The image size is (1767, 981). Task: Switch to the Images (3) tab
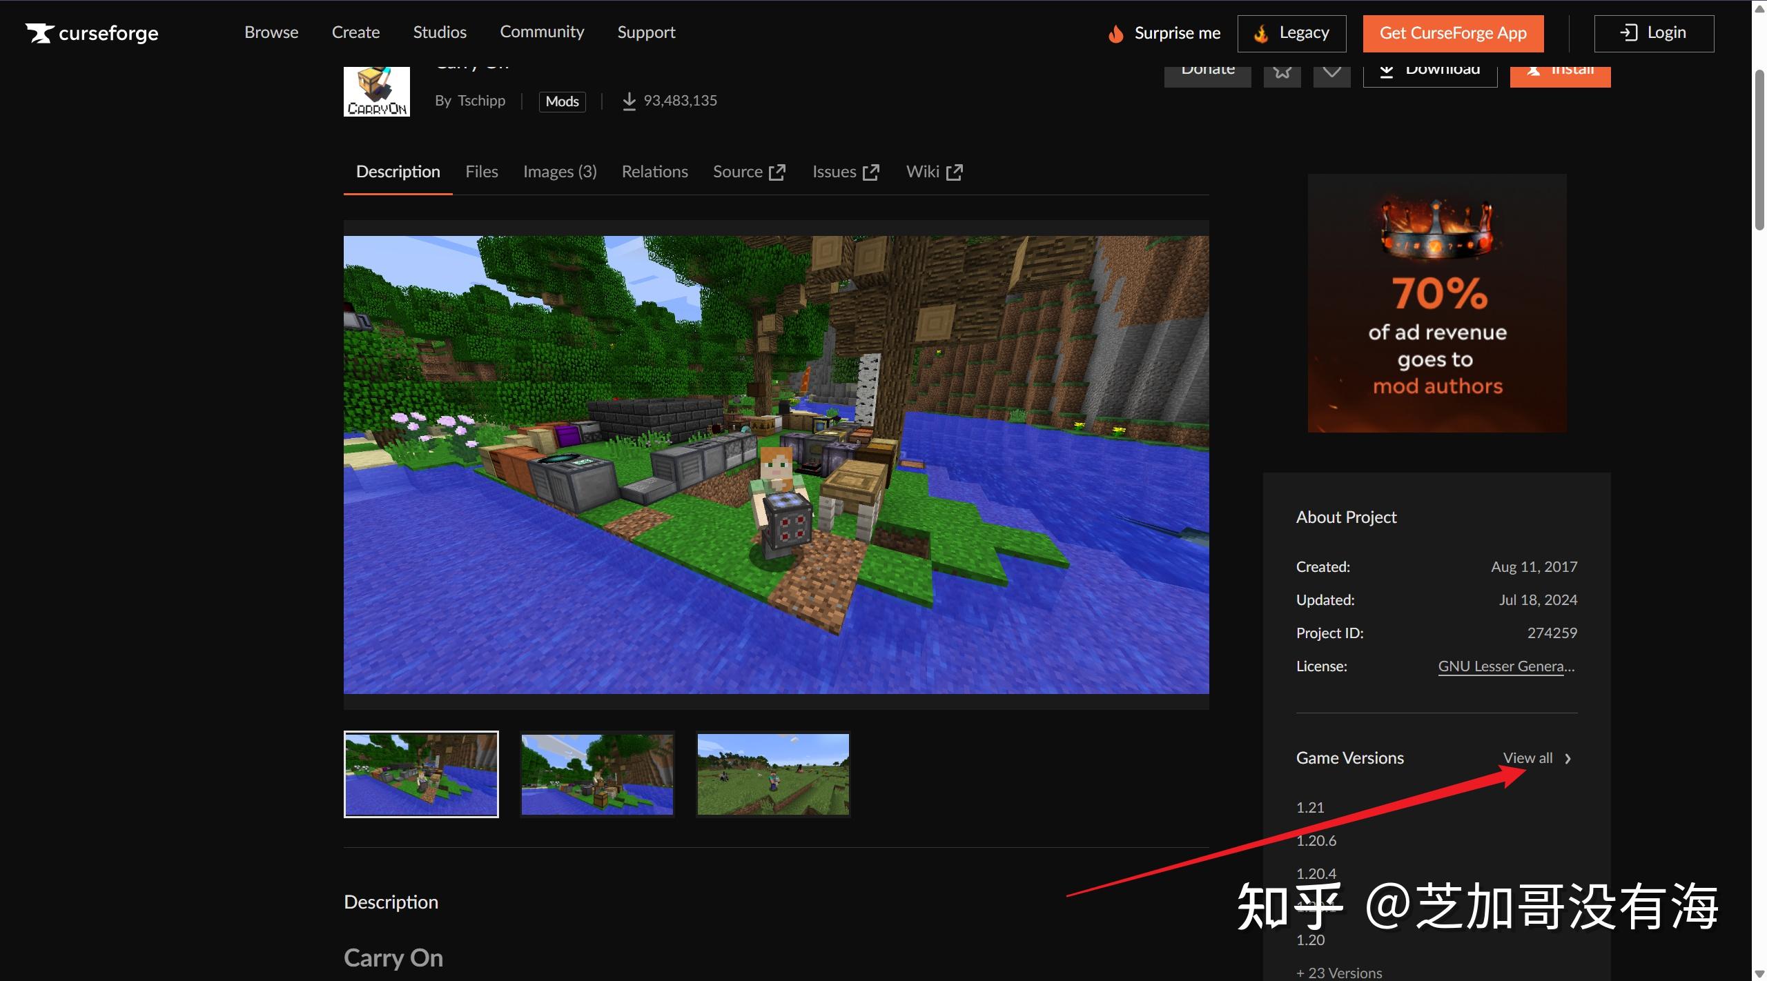coord(560,172)
